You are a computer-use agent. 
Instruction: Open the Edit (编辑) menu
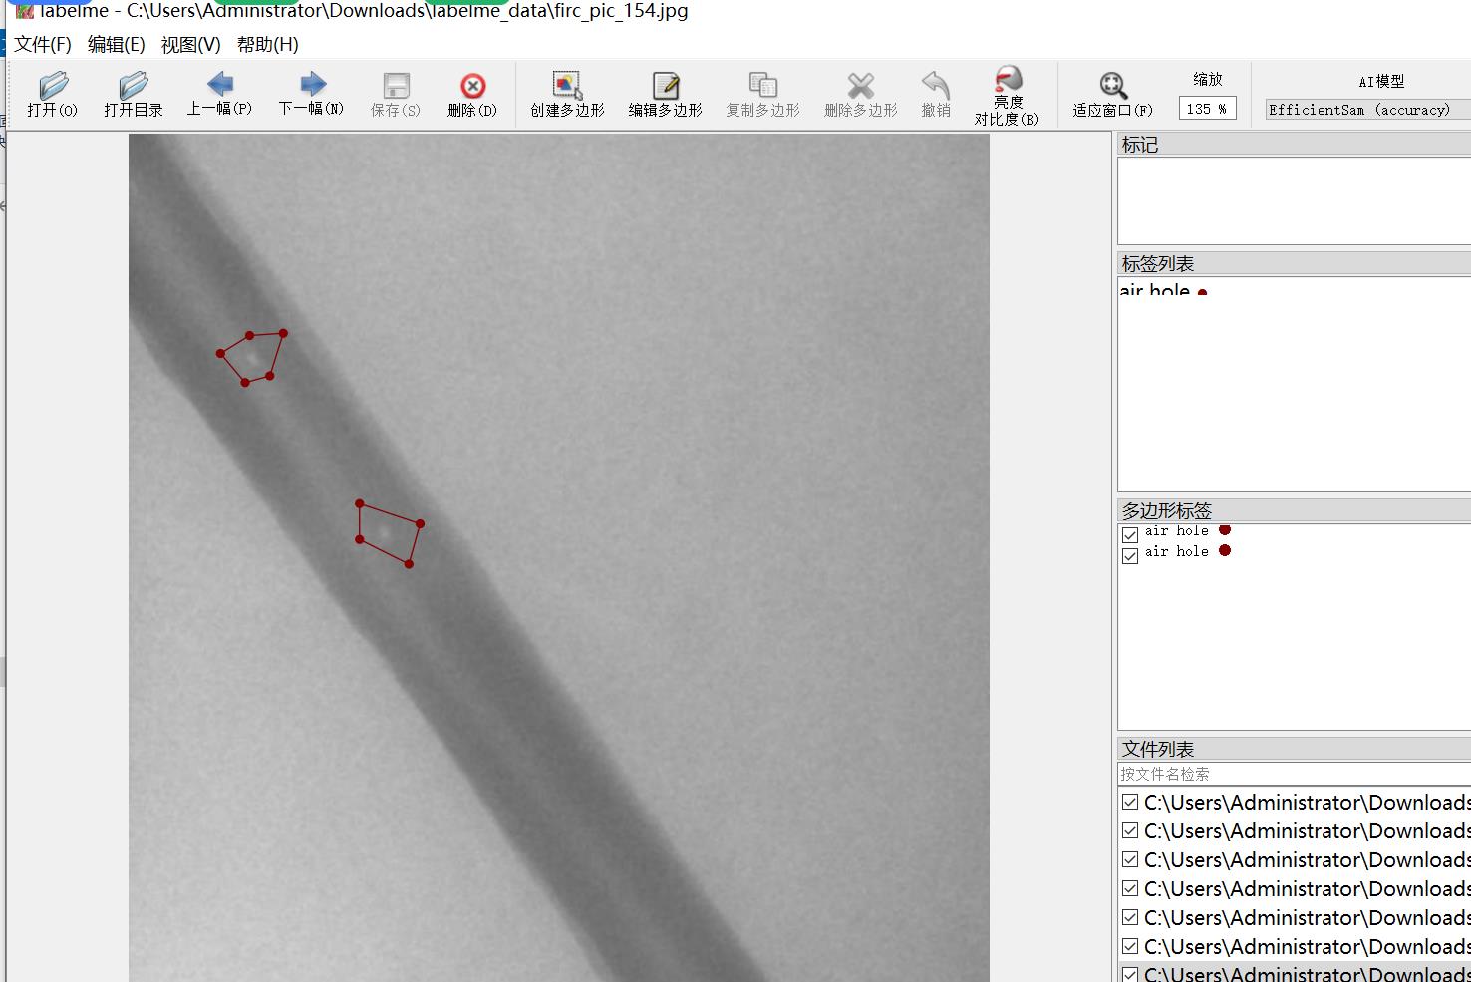pos(116,45)
